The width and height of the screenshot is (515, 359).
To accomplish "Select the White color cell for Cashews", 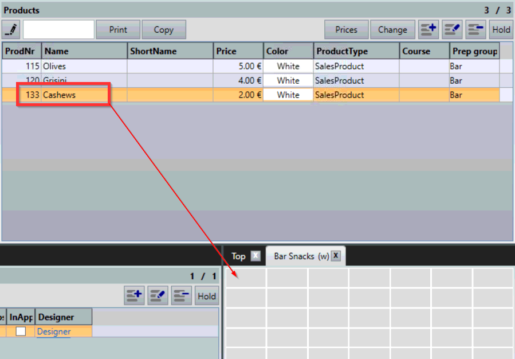I will click(287, 95).
